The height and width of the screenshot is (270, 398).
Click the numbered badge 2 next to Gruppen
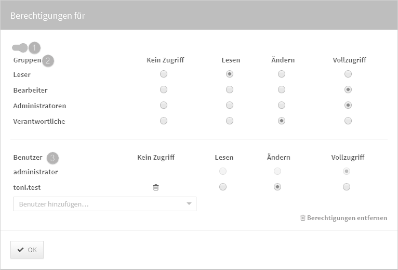click(48, 60)
